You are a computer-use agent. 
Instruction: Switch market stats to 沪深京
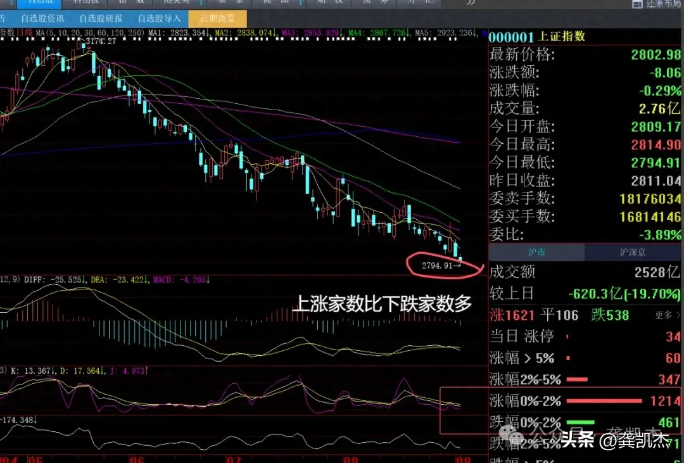tap(633, 252)
